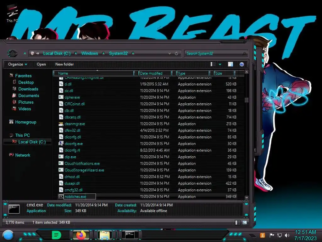Open Pictures in Favorites
This screenshot has height=242, width=322.
tap(26, 102)
